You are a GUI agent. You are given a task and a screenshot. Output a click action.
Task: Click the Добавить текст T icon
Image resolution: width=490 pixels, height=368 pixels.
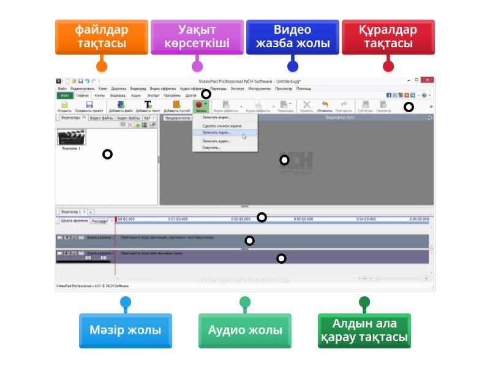(x=148, y=104)
